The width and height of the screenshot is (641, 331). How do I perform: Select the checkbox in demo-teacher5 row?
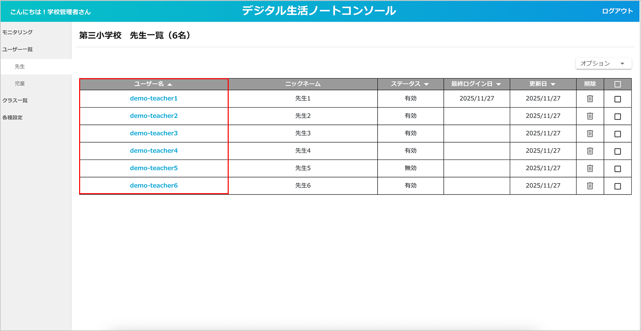pos(617,169)
